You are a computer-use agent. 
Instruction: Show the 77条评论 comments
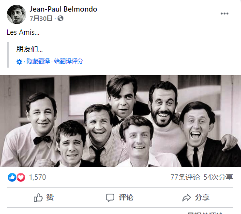click(185, 177)
